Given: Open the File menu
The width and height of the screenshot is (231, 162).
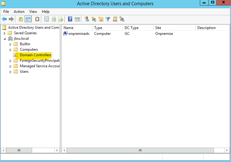Looking at the screenshot, I should coord(6,12).
